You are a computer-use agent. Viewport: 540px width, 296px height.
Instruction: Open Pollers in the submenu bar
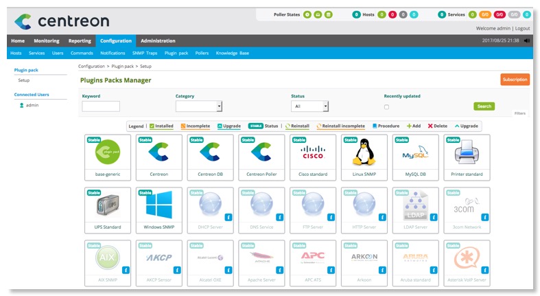pos(202,53)
